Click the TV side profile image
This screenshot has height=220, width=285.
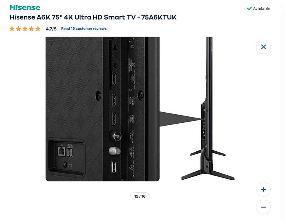point(208,108)
